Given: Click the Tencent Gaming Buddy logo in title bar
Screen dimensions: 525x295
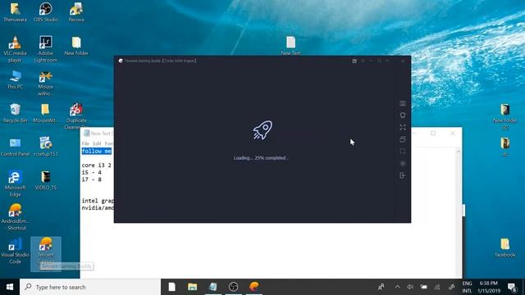Looking at the screenshot, I should point(121,61).
